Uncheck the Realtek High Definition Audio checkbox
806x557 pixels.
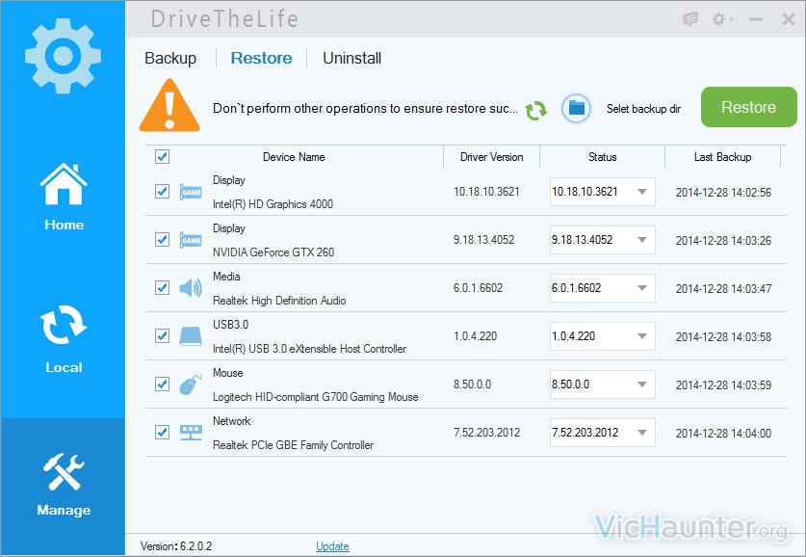tap(162, 287)
